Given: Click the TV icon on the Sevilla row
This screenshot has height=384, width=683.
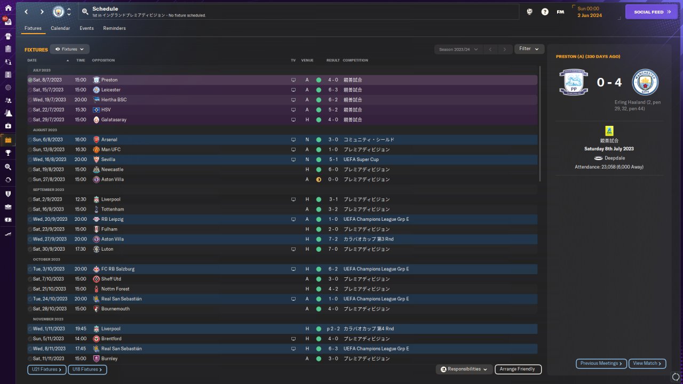Looking at the screenshot, I should point(293,159).
